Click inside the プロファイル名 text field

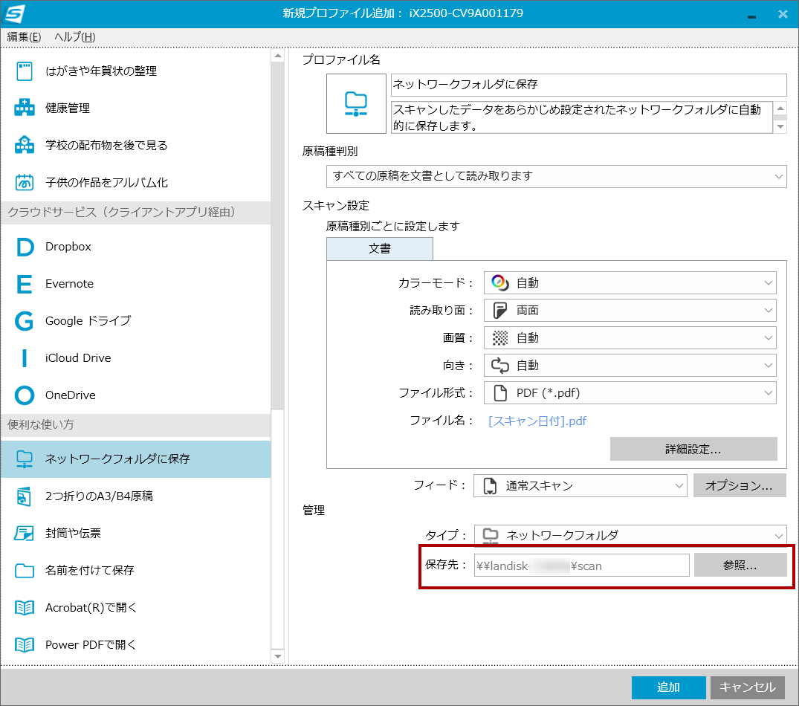pos(587,85)
